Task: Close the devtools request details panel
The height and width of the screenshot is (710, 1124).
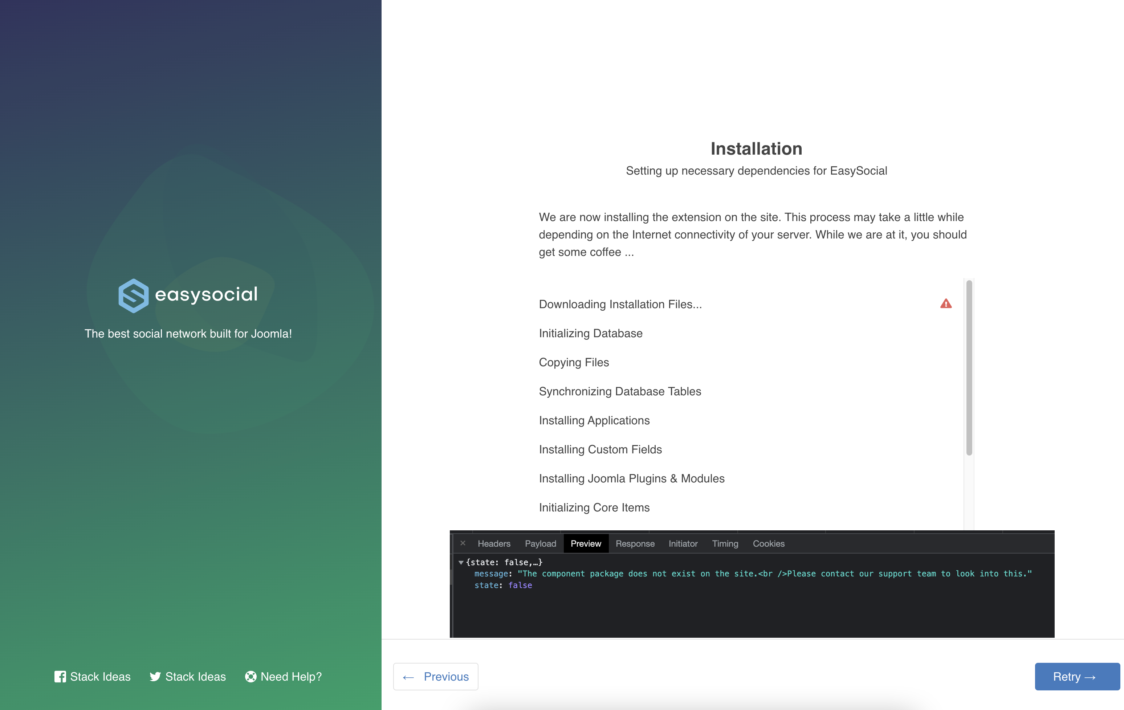Action: click(463, 543)
